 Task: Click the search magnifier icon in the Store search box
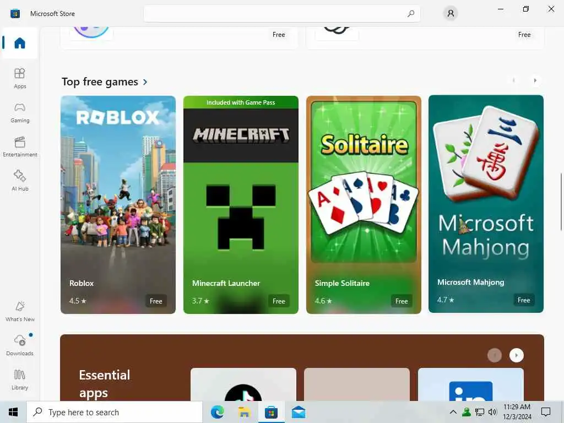click(411, 14)
